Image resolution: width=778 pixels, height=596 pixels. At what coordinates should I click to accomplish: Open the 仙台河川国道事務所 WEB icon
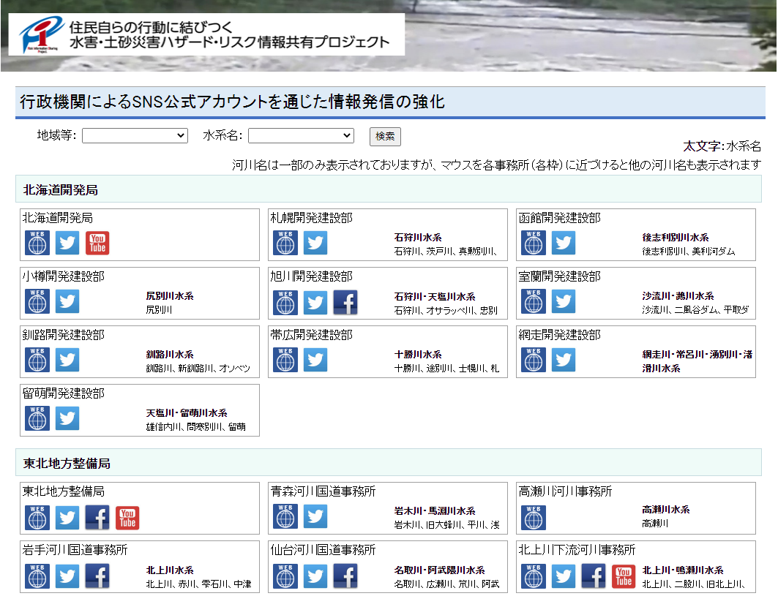(x=285, y=576)
